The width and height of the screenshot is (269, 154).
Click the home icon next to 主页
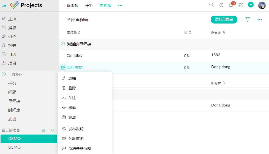(4, 19)
